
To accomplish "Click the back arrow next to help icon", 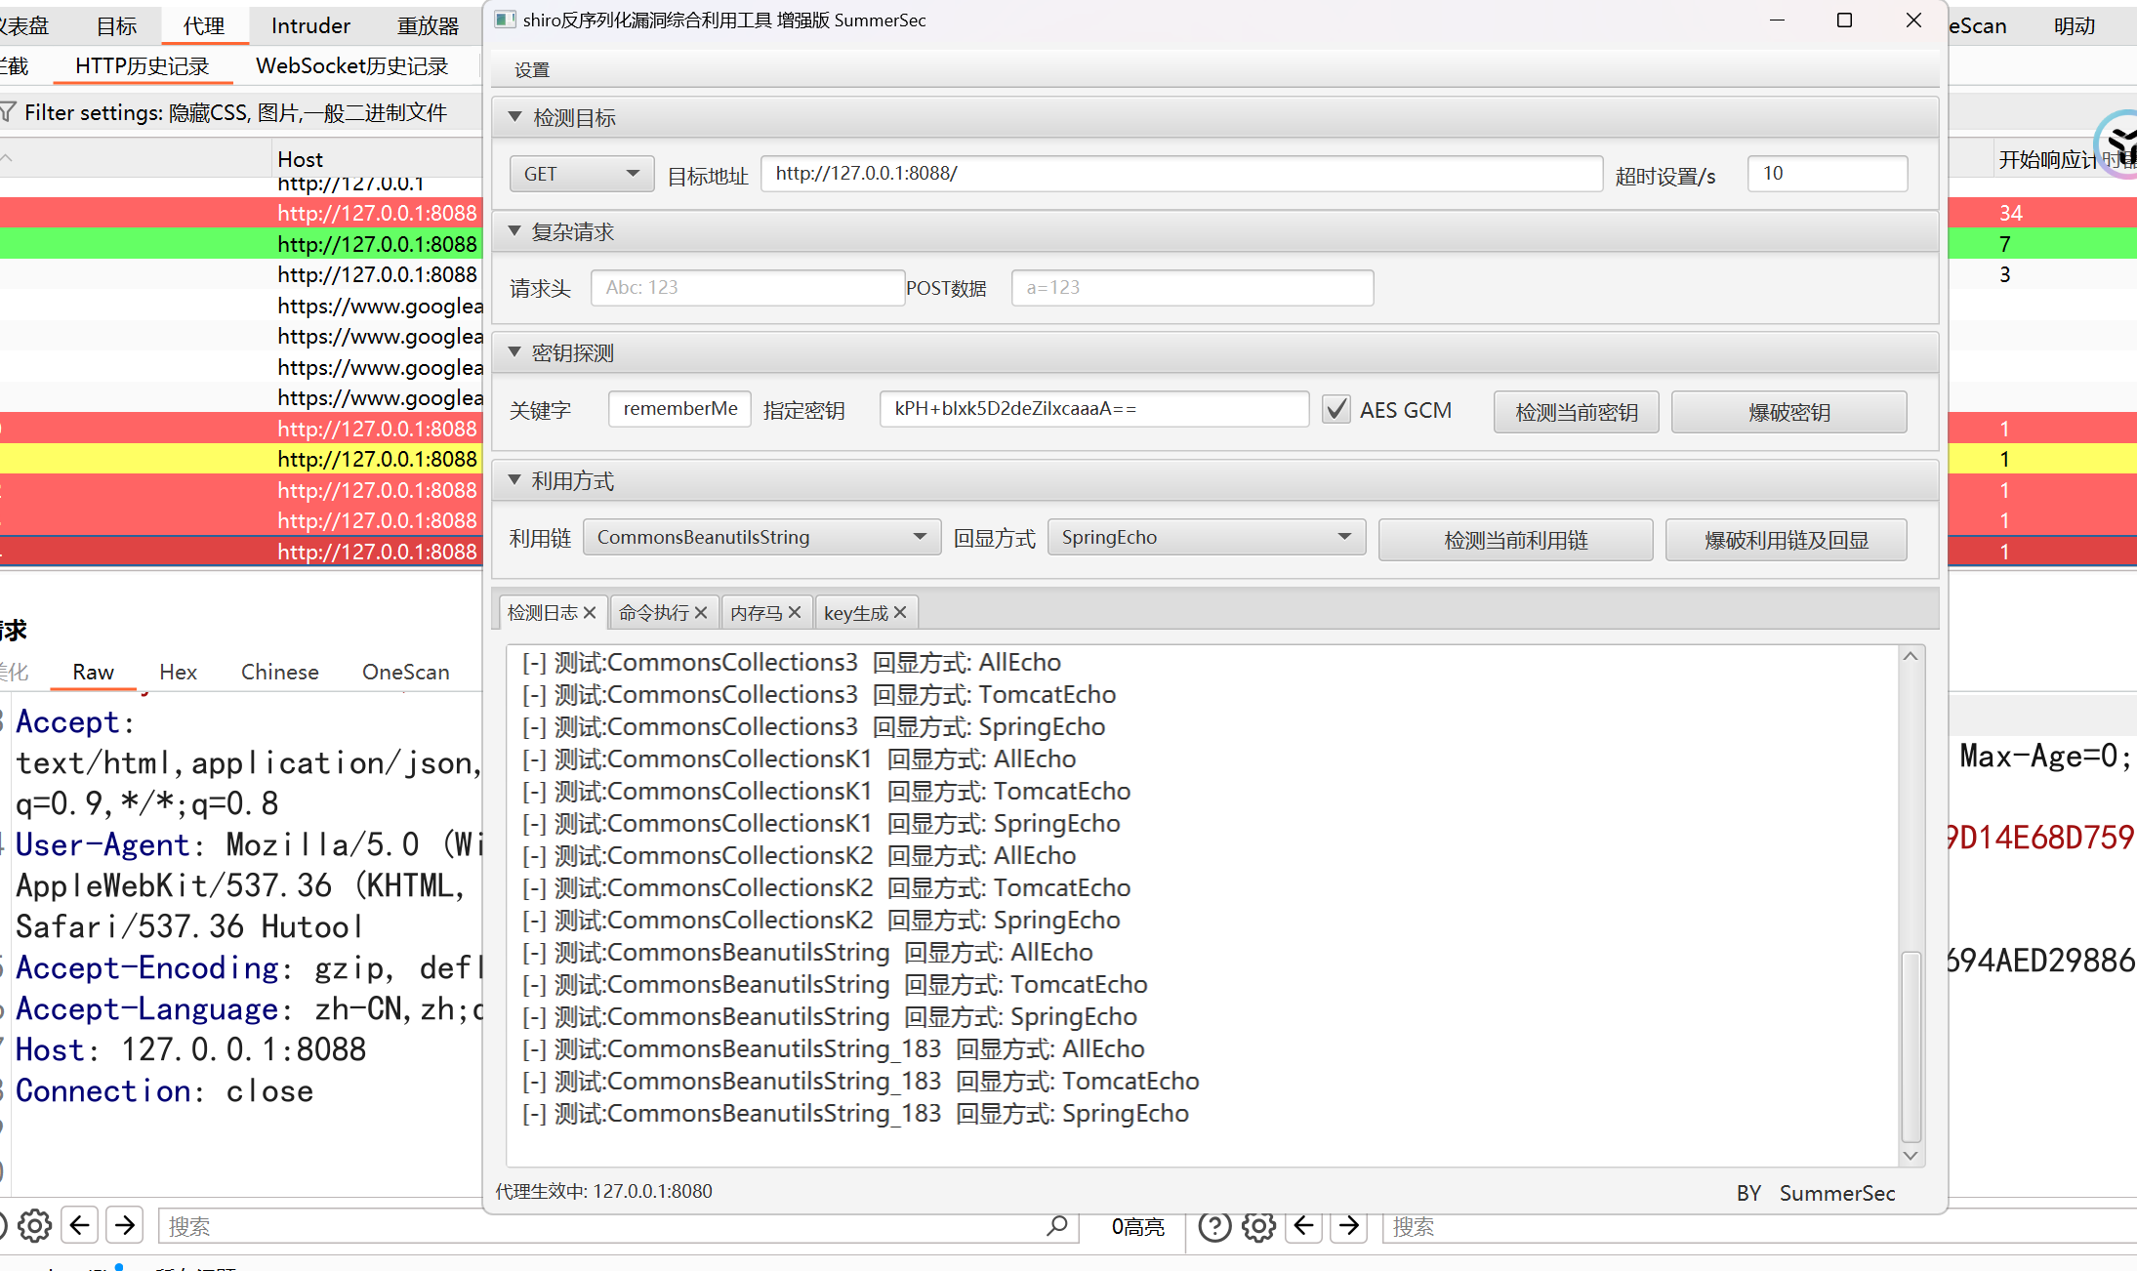I will (x=1304, y=1226).
